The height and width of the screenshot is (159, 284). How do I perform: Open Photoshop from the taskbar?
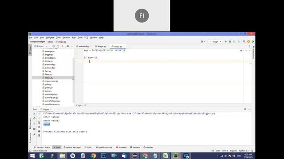103,156
